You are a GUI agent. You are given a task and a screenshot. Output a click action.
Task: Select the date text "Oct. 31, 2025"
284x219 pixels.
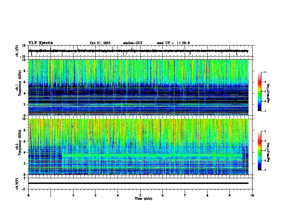click(100, 43)
